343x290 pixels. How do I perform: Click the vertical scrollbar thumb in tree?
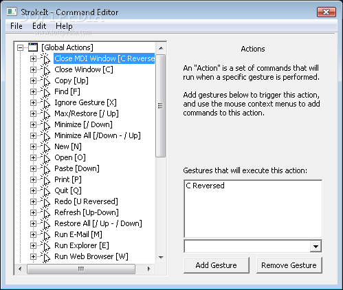pyautogui.click(x=160, y=106)
